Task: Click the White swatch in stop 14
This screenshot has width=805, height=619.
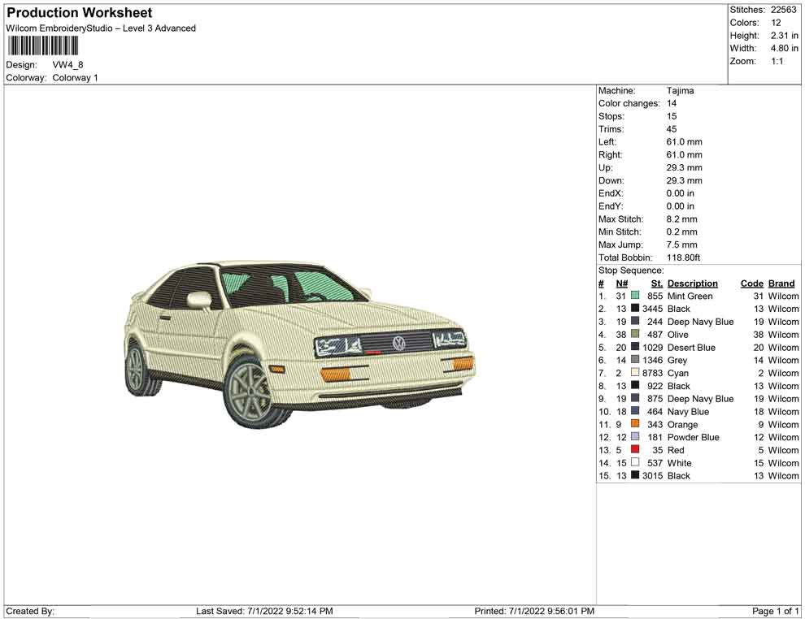Action: 635,463
